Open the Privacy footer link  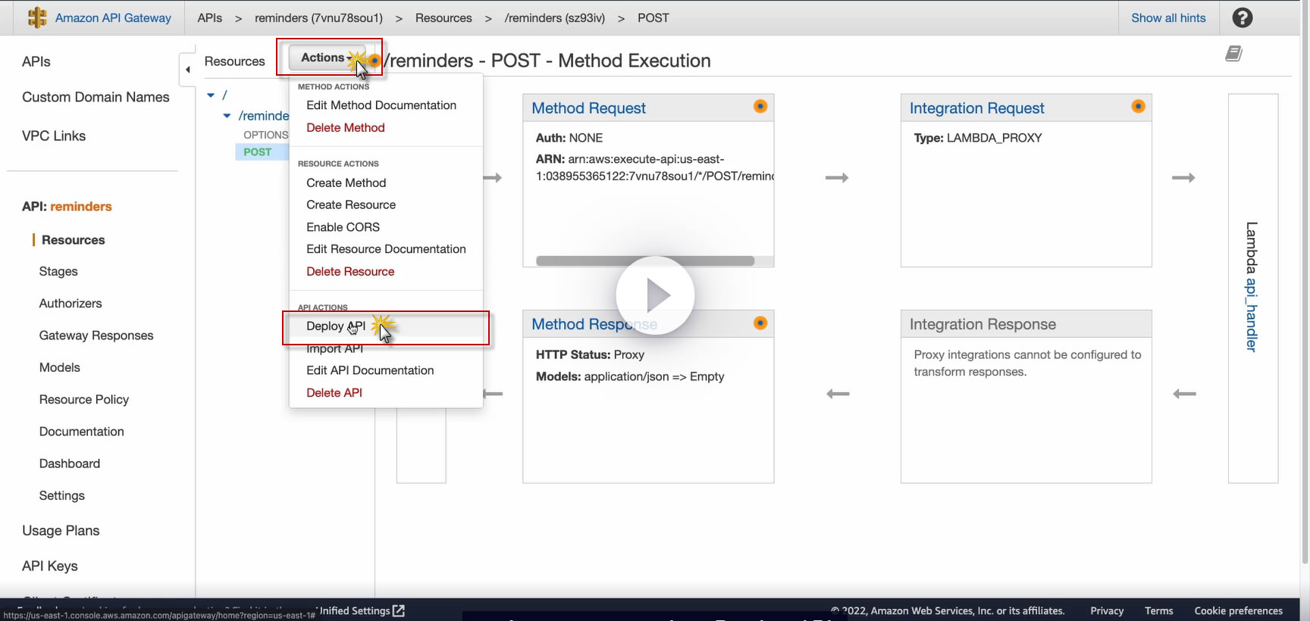1107,611
